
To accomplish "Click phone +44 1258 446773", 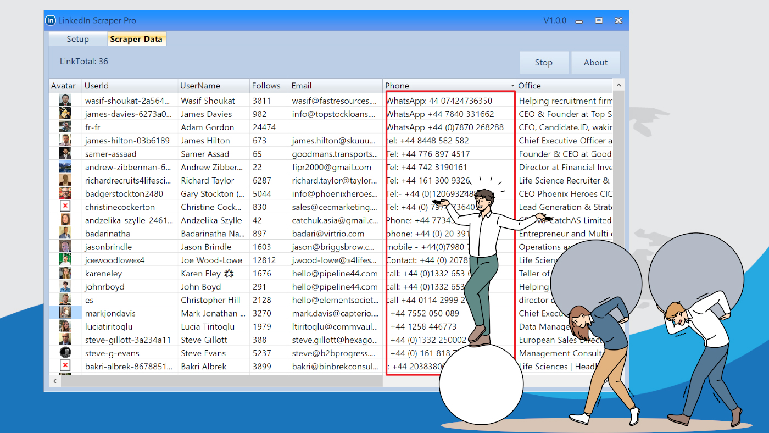I will tap(423, 326).
